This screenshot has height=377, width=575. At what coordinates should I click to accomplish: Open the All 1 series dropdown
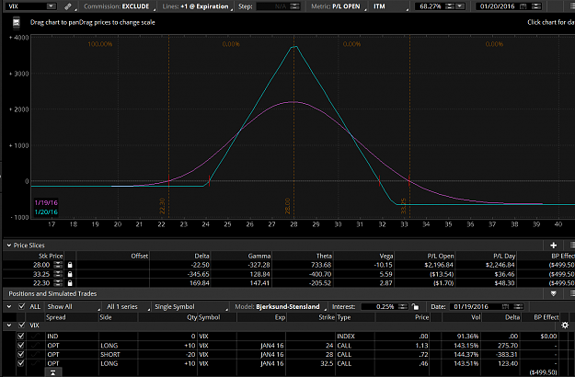coord(127,306)
